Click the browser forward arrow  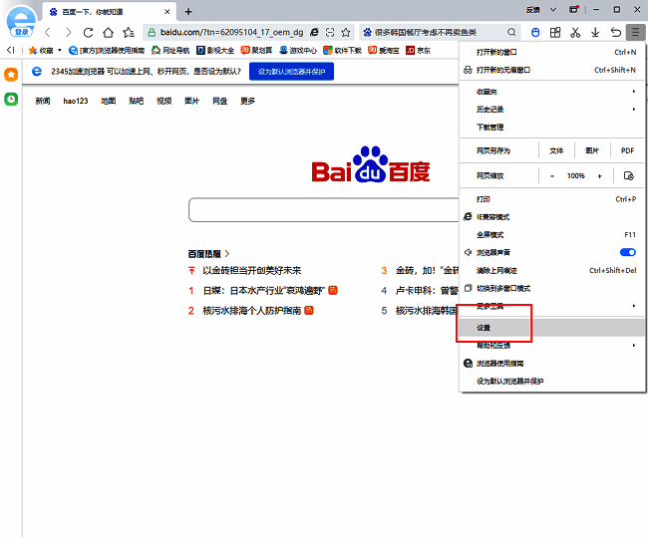68,32
